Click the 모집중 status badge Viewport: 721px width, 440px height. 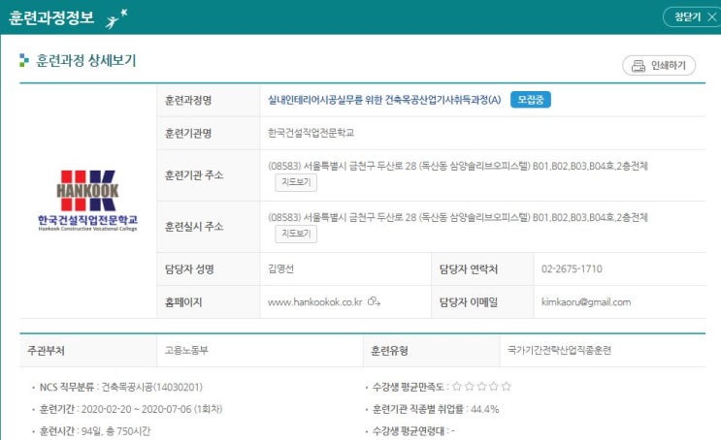tap(531, 100)
